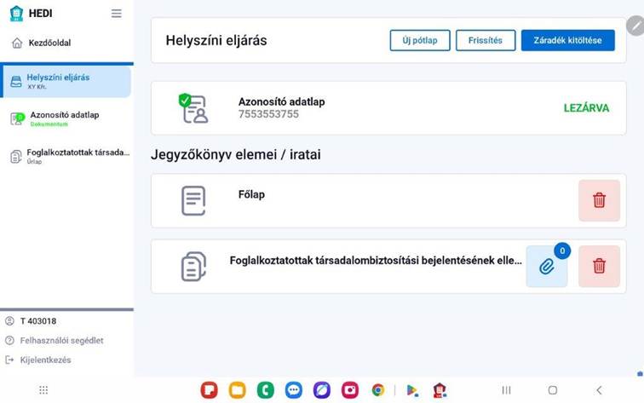Image resolution: width=644 pixels, height=403 pixels.
Task: Open the app drawer grid icon
Action: [x=43, y=390]
